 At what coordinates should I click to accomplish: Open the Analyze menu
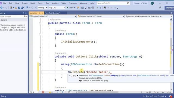(x=55, y=3)
